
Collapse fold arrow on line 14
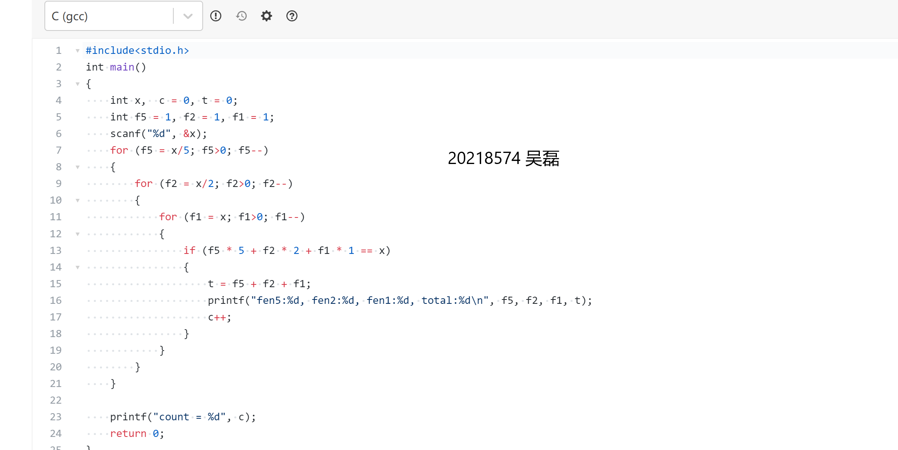point(78,267)
